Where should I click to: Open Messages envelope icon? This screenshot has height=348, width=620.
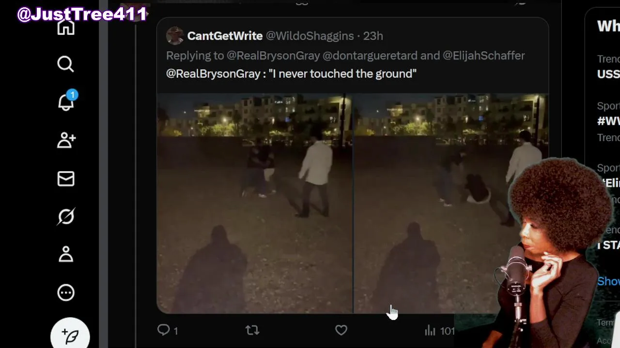tap(66, 179)
